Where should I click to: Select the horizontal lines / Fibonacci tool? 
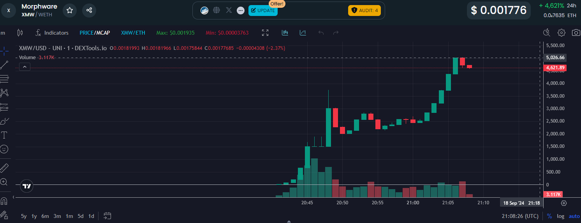coord(4,79)
